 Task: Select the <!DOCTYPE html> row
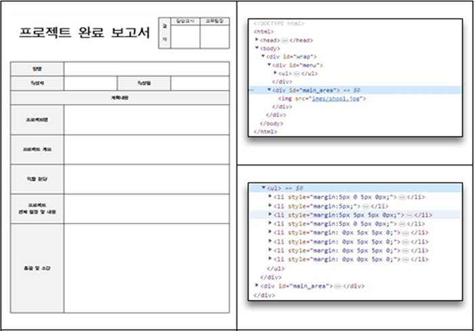(x=278, y=23)
